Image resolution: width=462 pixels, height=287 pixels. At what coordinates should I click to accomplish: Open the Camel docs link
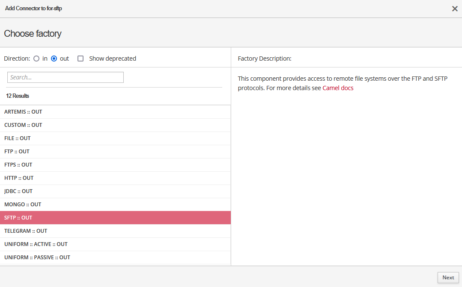pyautogui.click(x=338, y=88)
